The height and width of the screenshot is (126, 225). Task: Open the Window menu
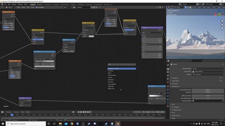pyautogui.click(x=20, y=4)
